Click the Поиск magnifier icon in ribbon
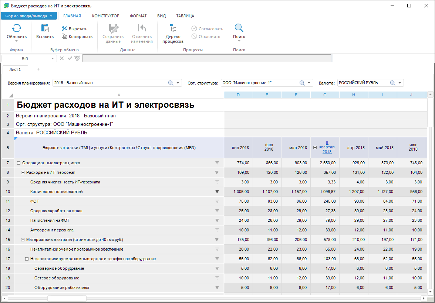This screenshot has height=303, width=435. [x=239, y=28]
